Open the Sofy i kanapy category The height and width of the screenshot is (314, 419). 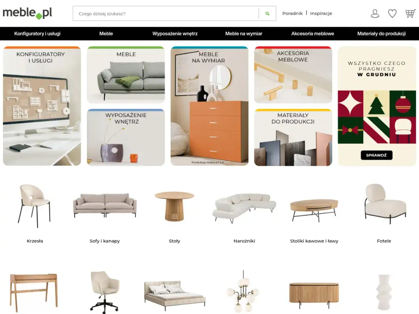coord(104,241)
